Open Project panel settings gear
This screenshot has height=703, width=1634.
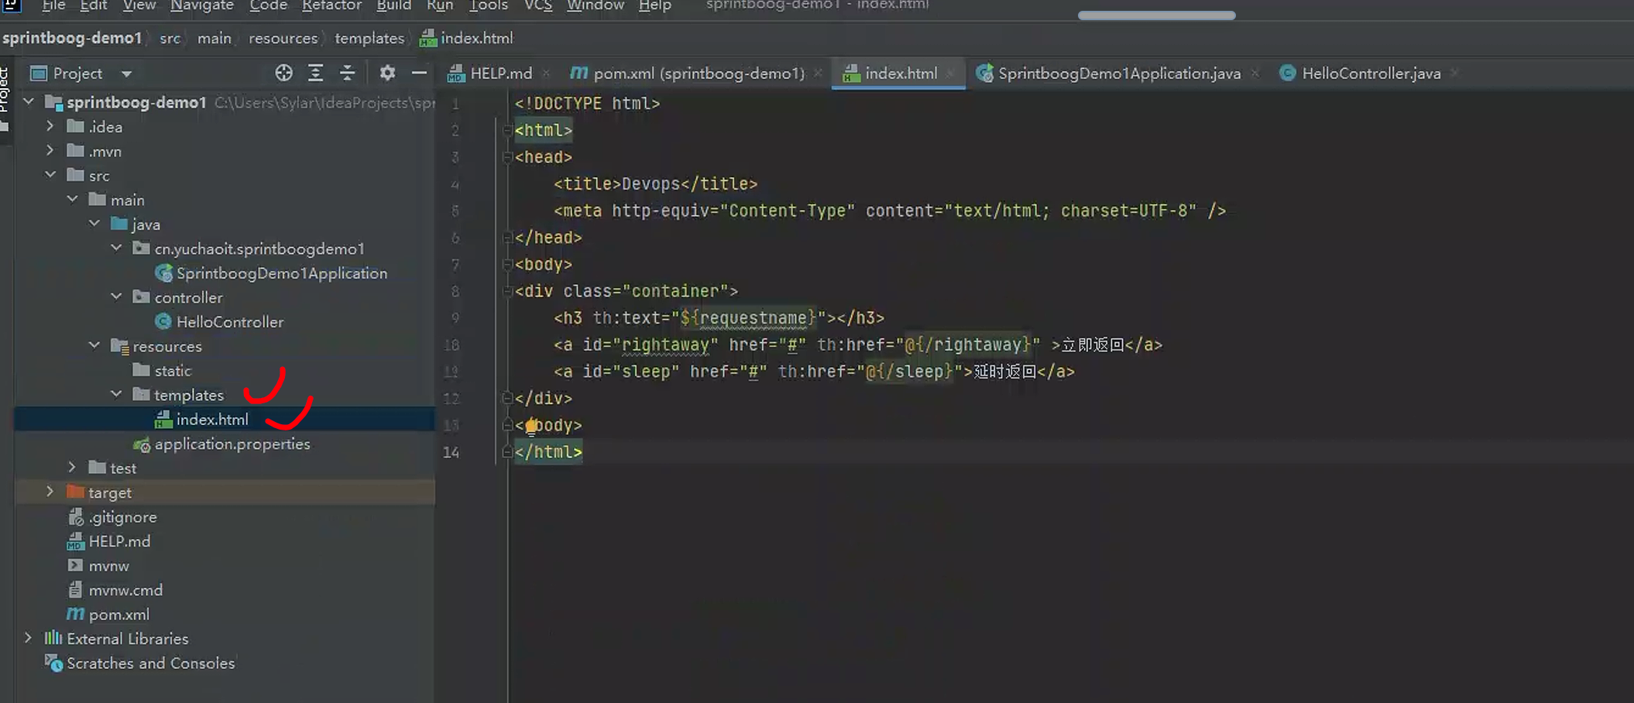click(x=387, y=73)
